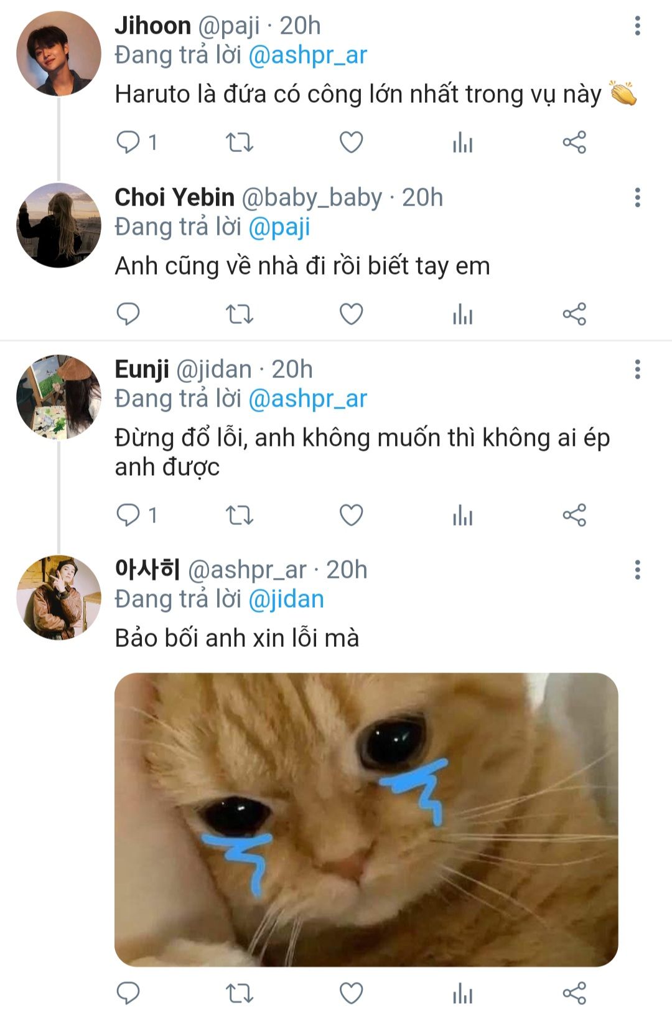Image resolution: width=672 pixels, height=1015 pixels.
Task: View analytics on Jihoon's tweet
Action: [x=462, y=143]
